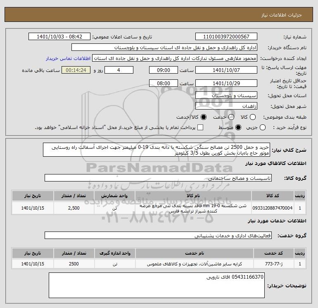Click the remaining time countdown 00:14:24
The width and height of the screenshot is (318, 308).
click(76, 70)
